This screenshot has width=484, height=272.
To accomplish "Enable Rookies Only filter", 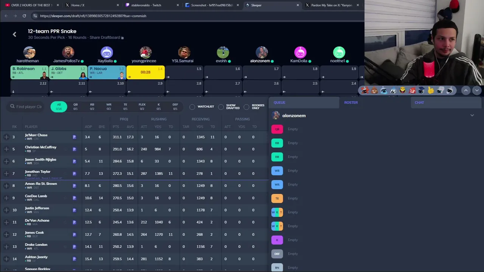I will tap(247, 107).
